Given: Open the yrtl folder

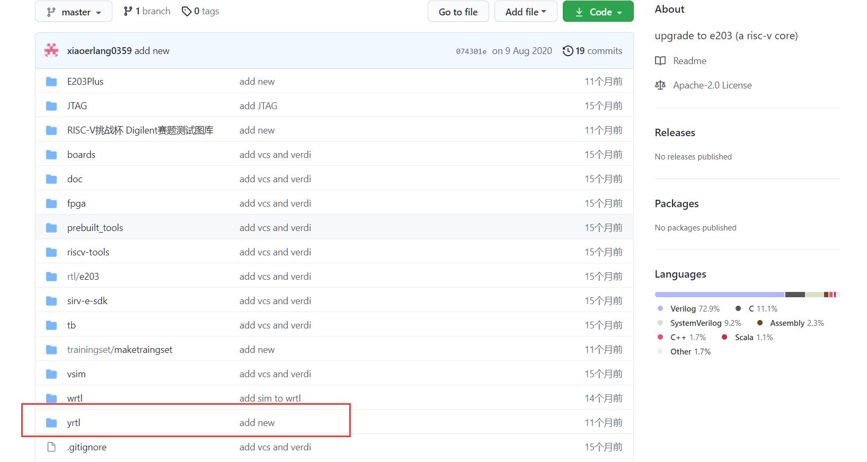Looking at the screenshot, I should [x=74, y=423].
